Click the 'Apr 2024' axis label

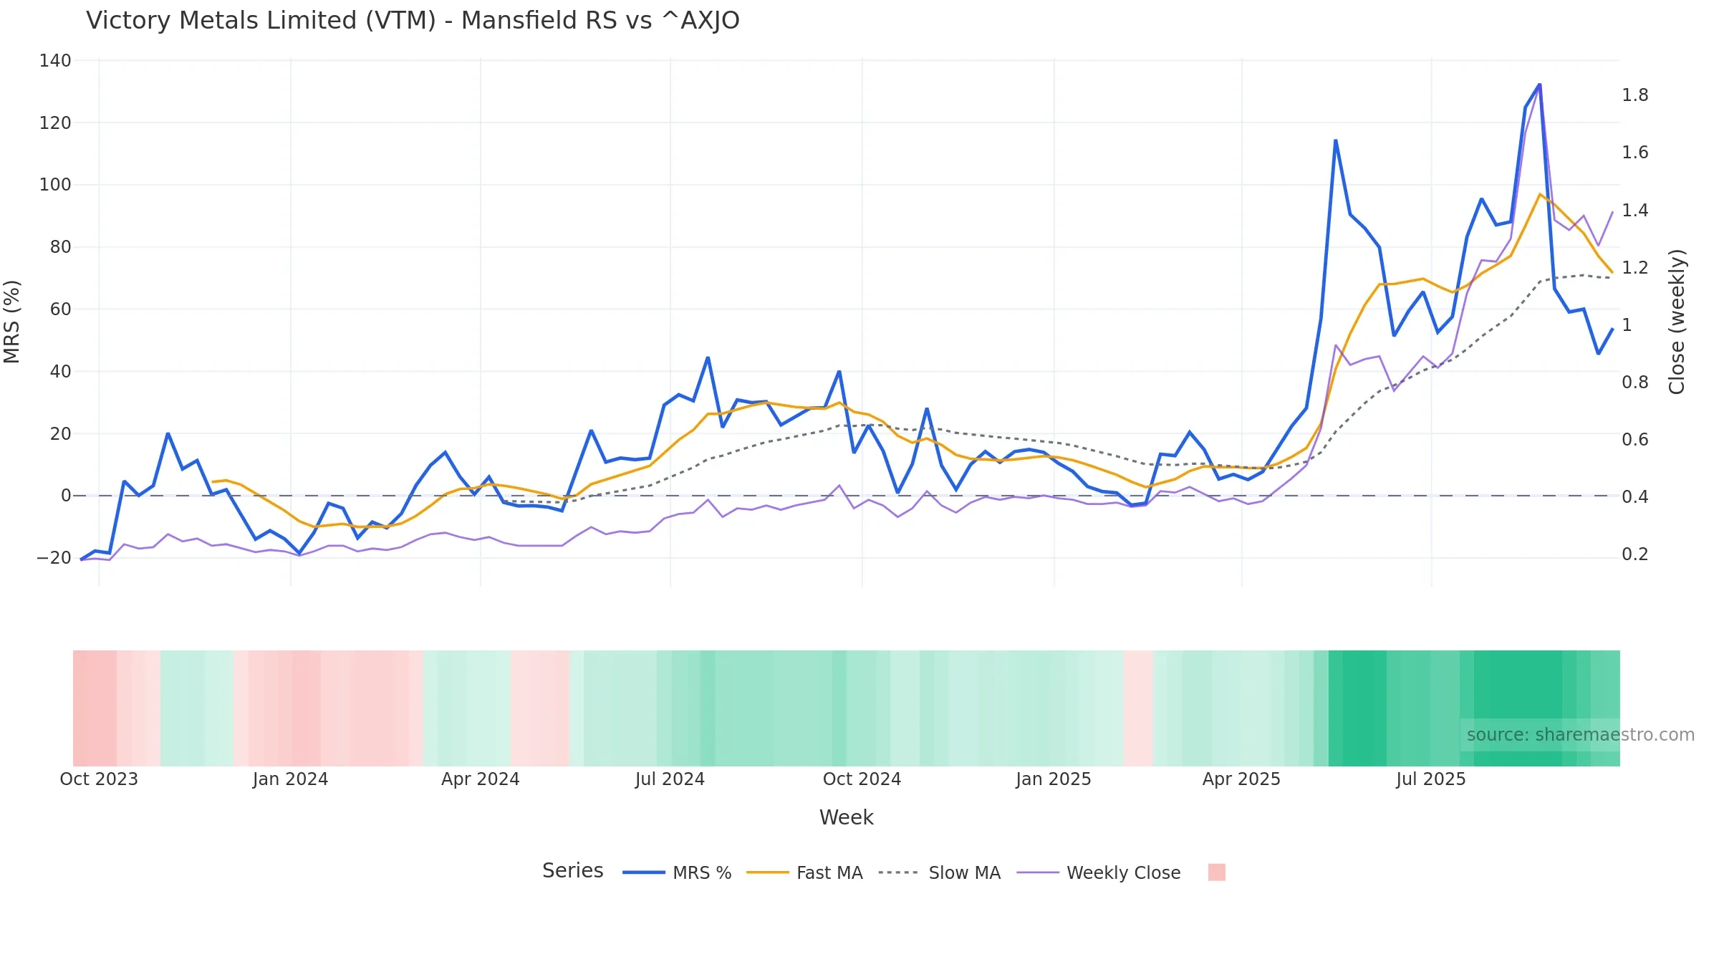tap(480, 779)
